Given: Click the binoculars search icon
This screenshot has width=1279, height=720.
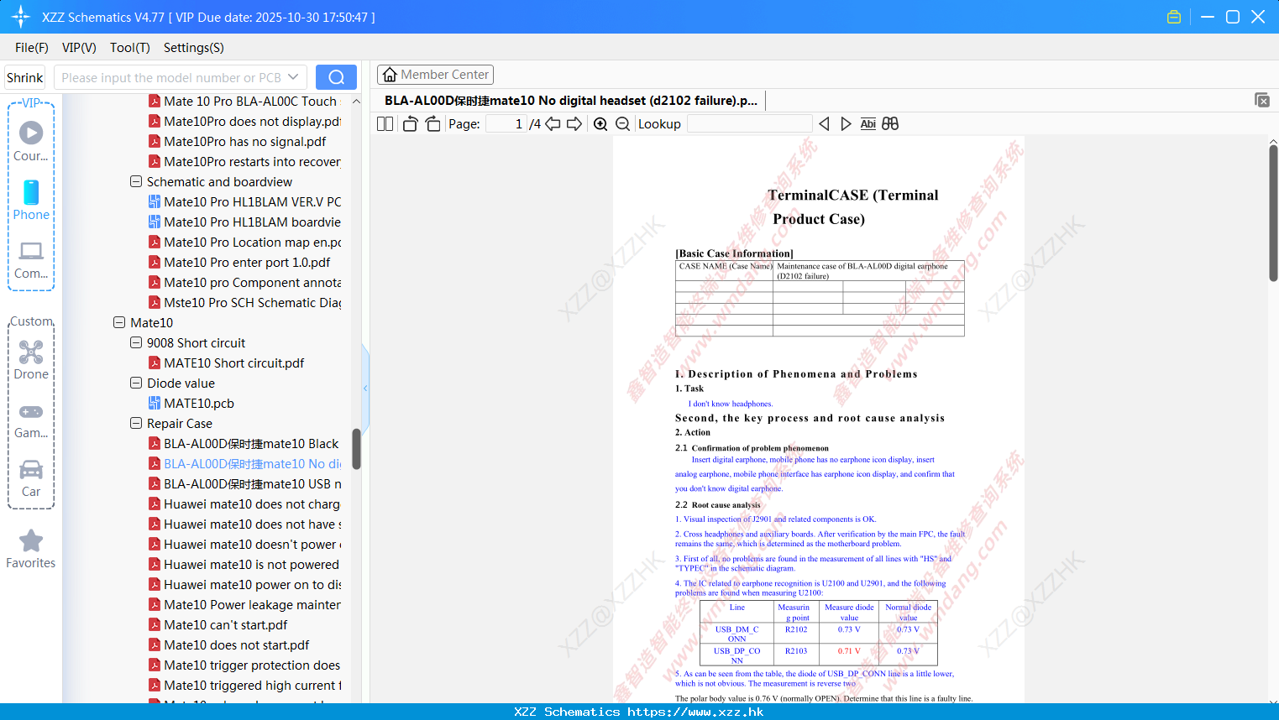Looking at the screenshot, I should (x=890, y=123).
